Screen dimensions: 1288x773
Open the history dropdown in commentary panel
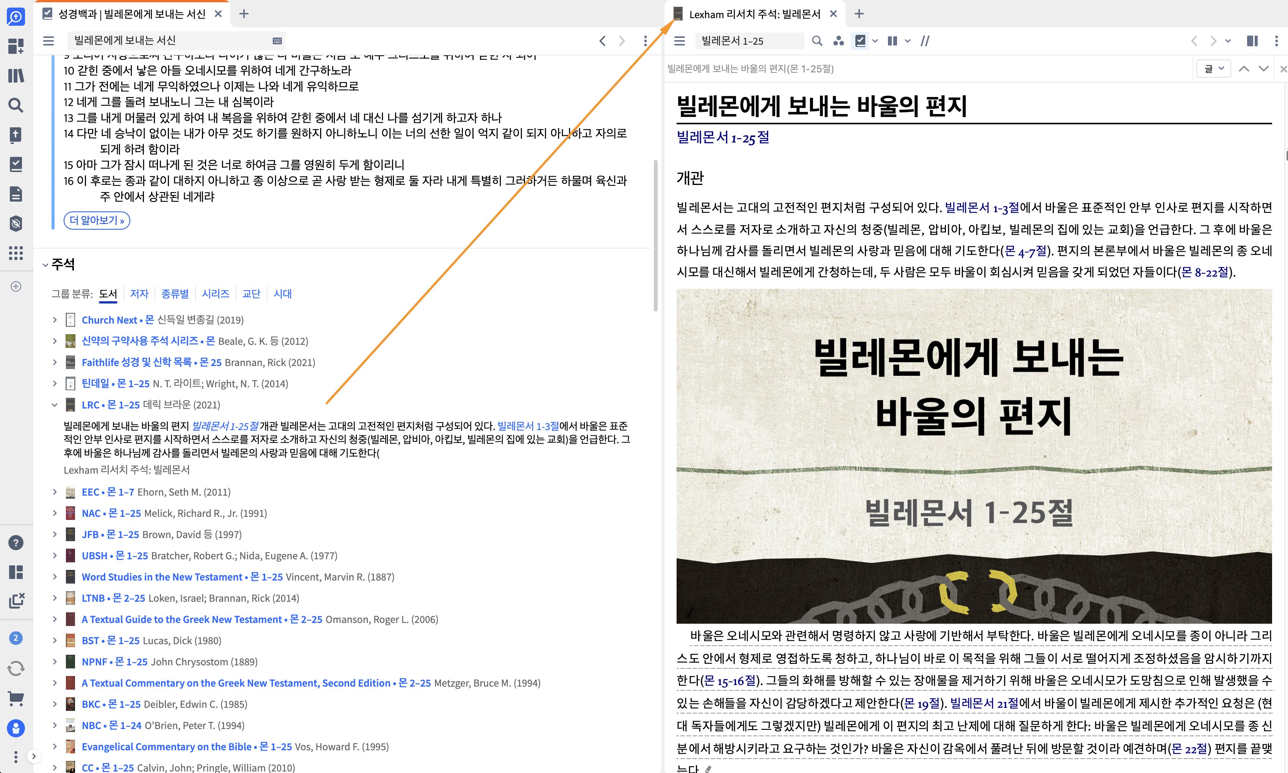(x=1228, y=41)
